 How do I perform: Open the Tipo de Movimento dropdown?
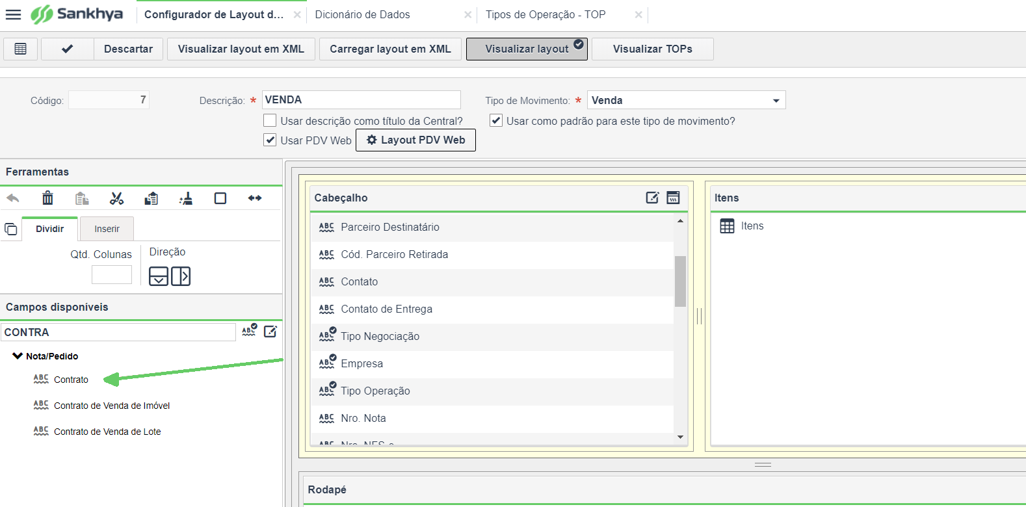(x=776, y=101)
